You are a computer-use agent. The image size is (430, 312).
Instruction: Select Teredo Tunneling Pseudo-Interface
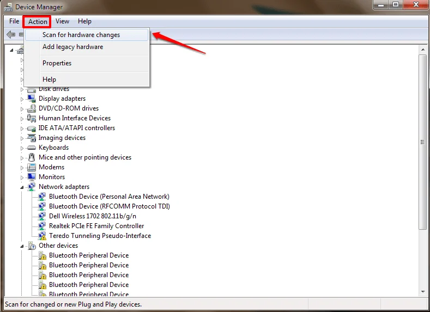(x=100, y=236)
